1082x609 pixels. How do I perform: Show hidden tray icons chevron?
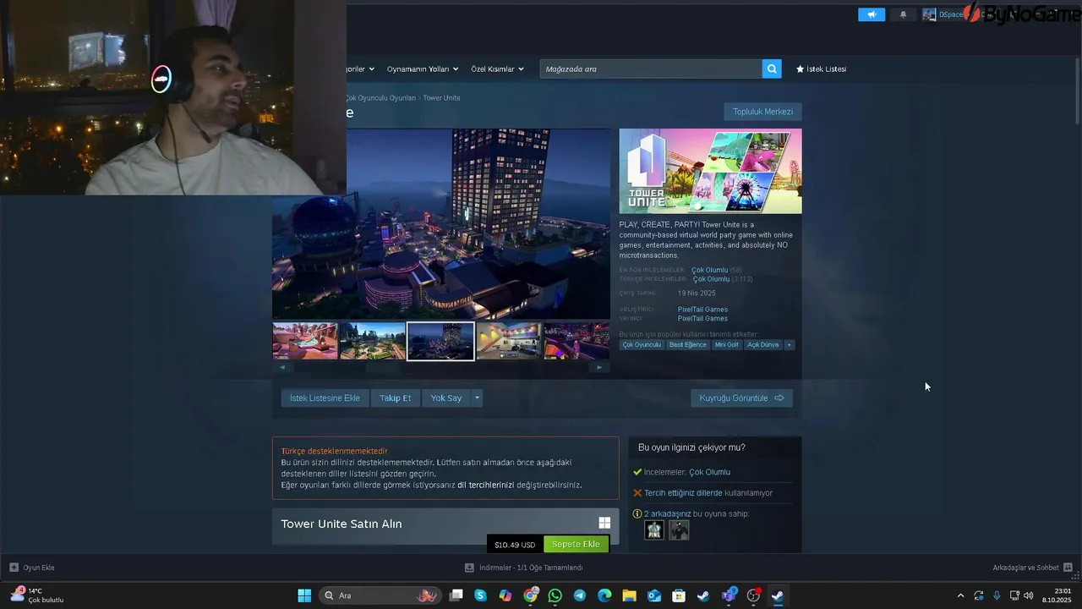(x=960, y=595)
